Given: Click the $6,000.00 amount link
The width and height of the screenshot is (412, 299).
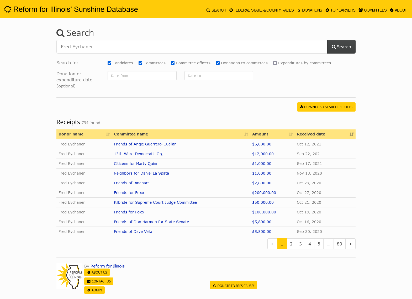Looking at the screenshot, I should coord(262,144).
